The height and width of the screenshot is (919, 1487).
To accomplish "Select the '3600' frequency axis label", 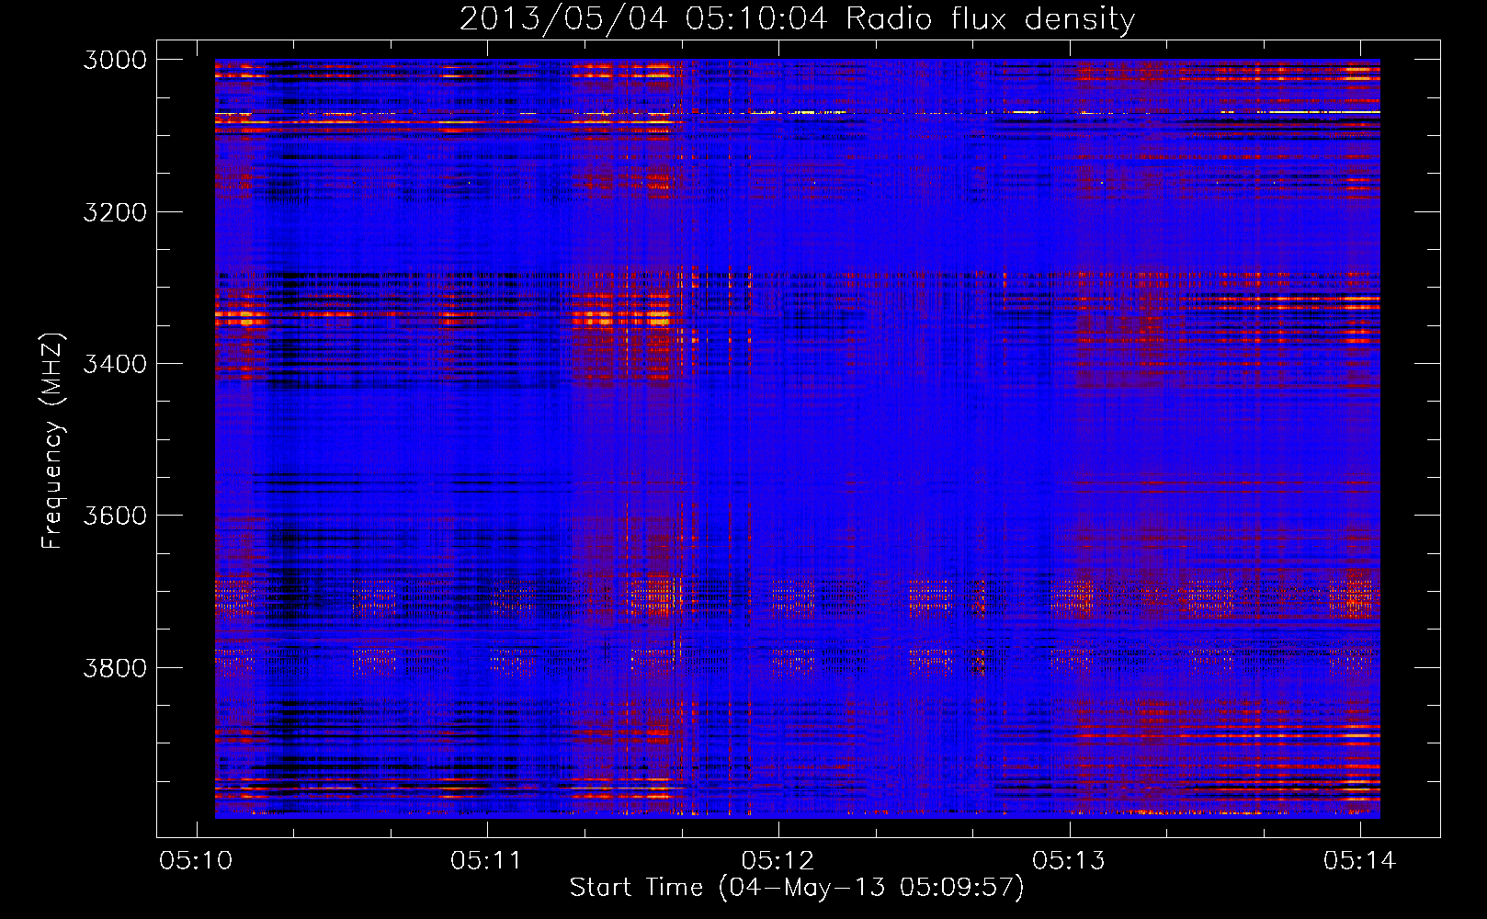I will point(115,516).
